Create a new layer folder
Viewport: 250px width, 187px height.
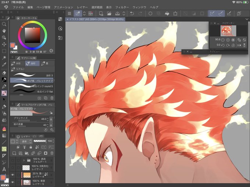pos(26,153)
